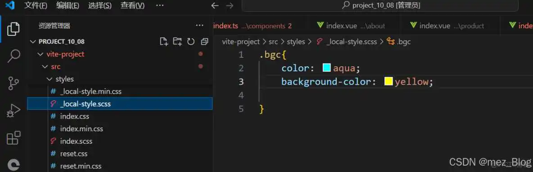Screen dimensions: 533x172
Task: Open the 选择(S) menu
Action: coord(99,6)
